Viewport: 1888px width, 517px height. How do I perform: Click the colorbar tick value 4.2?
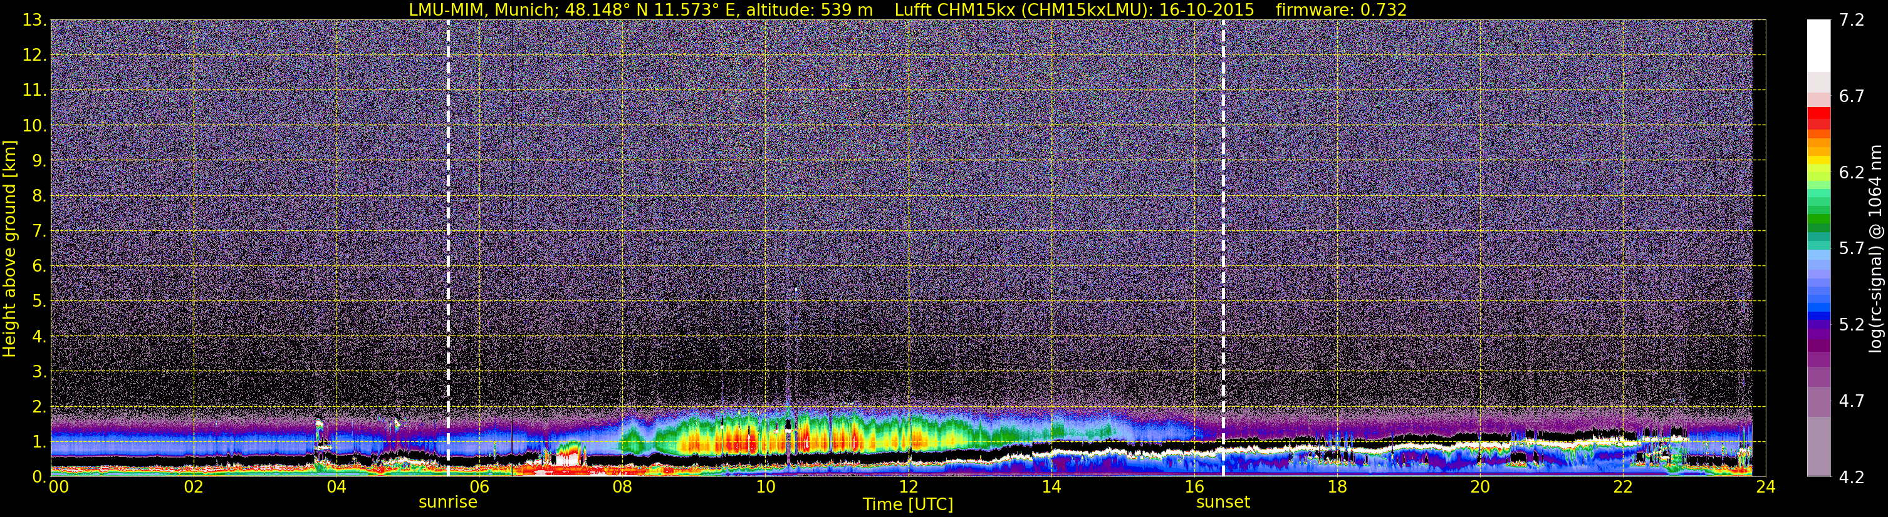coord(1852,478)
